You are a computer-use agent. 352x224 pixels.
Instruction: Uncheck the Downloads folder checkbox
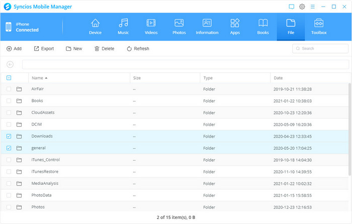point(9,136)
